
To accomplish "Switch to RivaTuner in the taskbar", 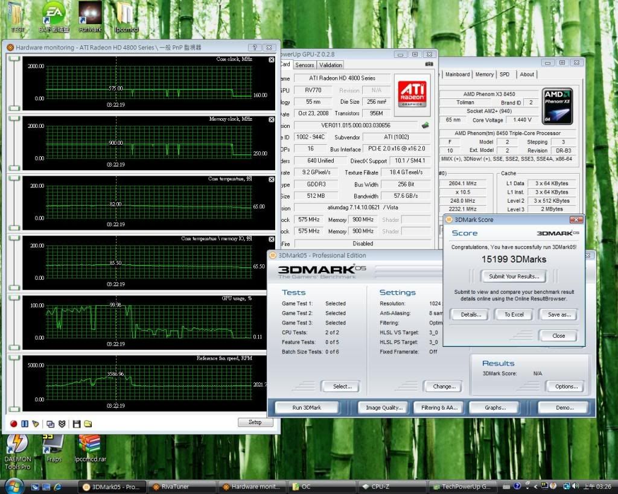I will tap(182, 487).
